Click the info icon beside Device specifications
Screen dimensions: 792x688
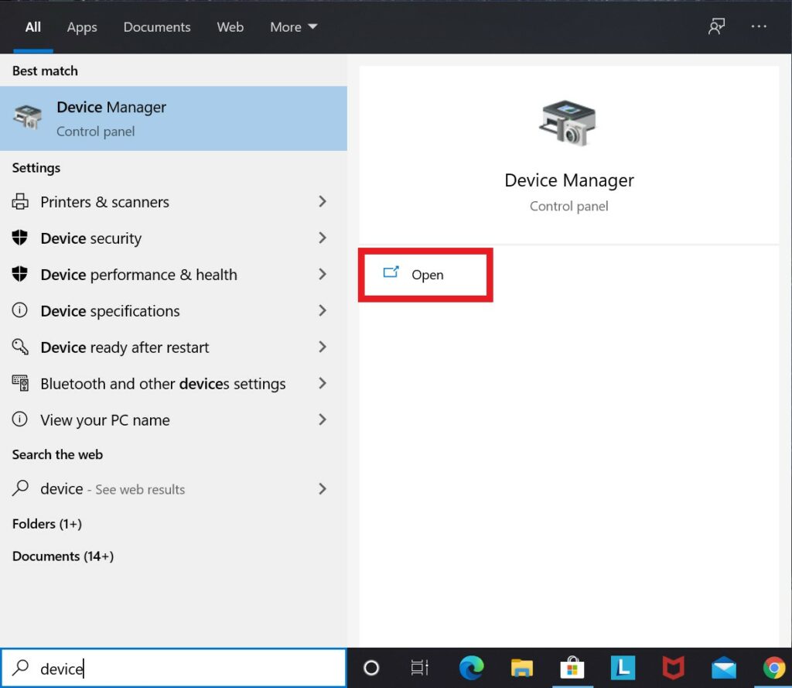(19, 310)
